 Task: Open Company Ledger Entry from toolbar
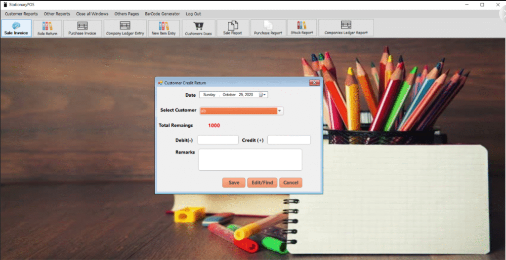[x=125, y=28]
